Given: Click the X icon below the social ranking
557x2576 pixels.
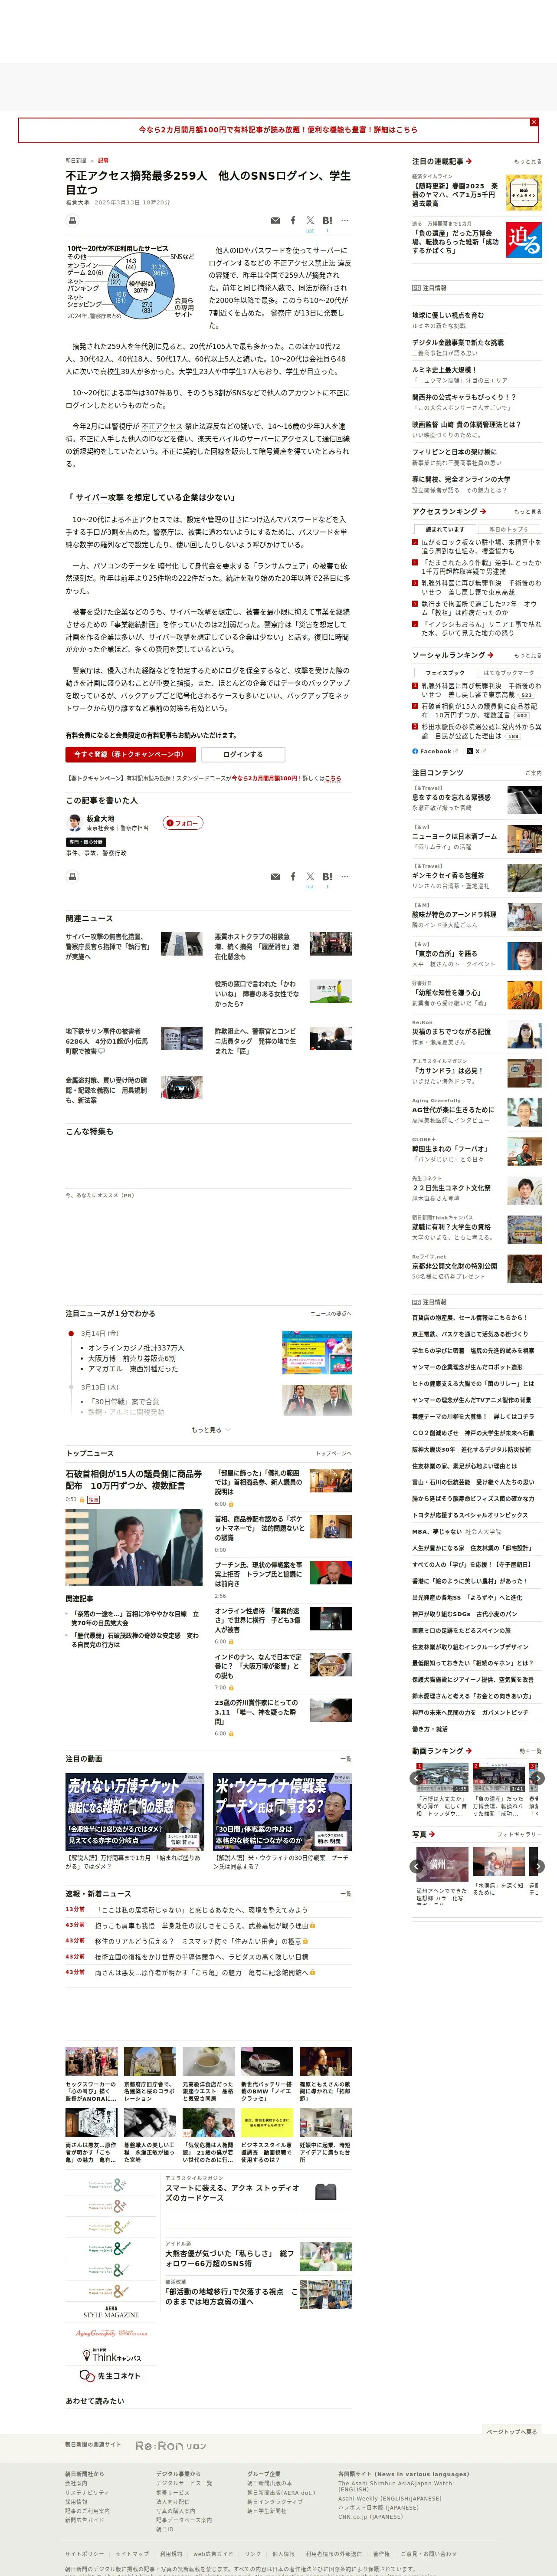Looking at the screenshot, I should pos(470,751).
